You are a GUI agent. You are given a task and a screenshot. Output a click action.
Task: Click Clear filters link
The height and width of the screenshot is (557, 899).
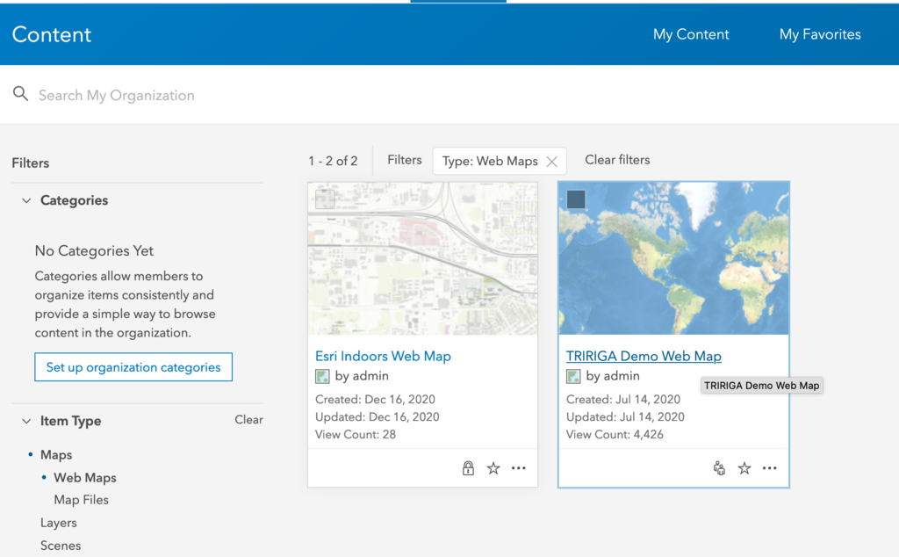[x=617, y=160]
